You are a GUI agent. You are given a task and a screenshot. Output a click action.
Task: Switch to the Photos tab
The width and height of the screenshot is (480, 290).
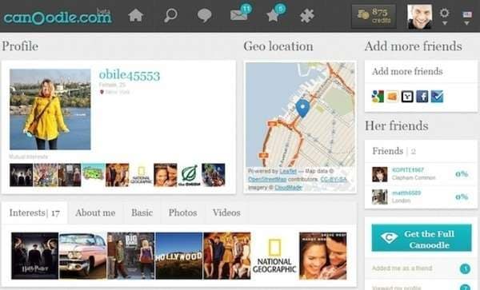(x=182, y=213)
